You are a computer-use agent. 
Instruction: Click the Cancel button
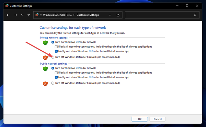(158, 119)
